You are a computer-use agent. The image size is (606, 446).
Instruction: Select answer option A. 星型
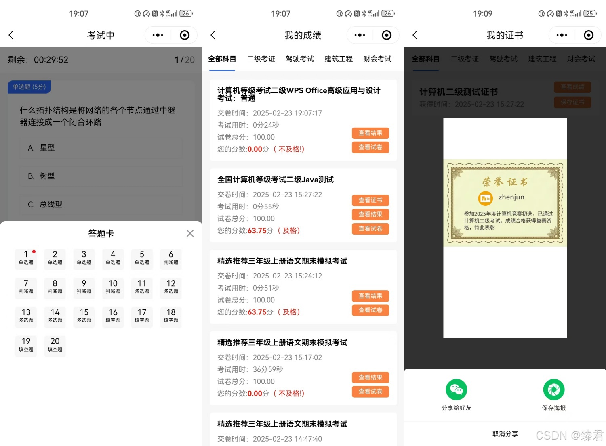[101, 148]
